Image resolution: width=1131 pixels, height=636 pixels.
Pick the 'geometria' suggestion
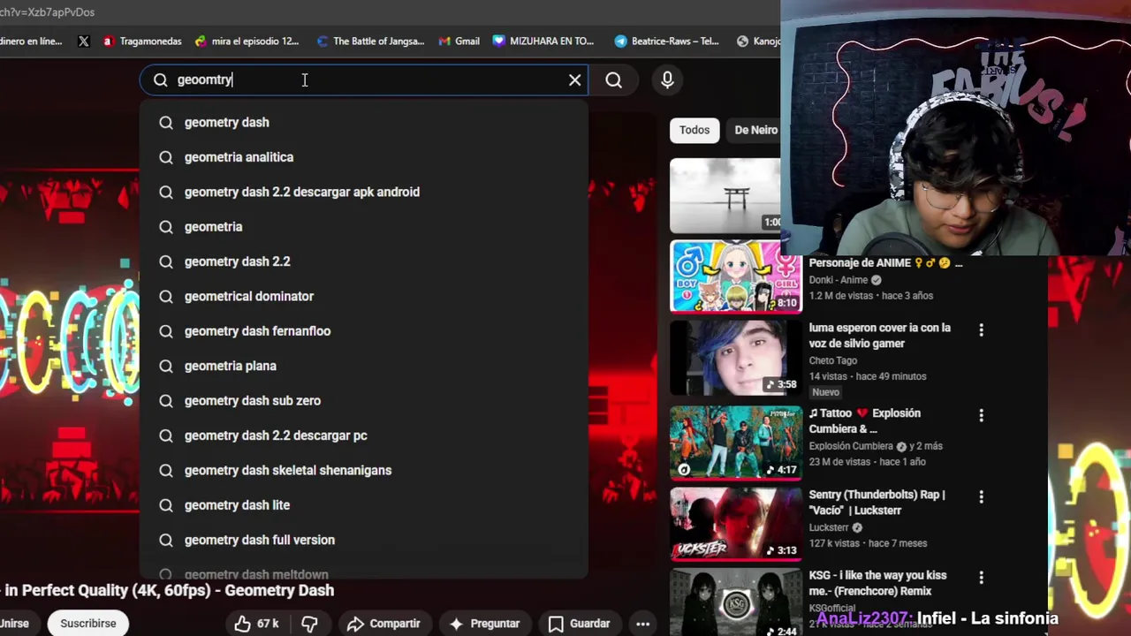(x=363, y=227)
